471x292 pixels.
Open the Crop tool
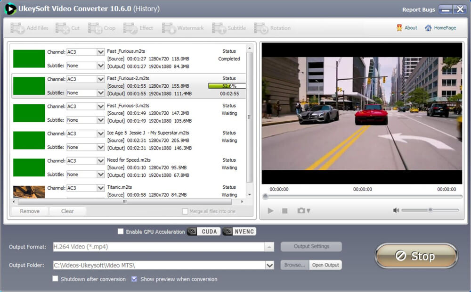102,28
